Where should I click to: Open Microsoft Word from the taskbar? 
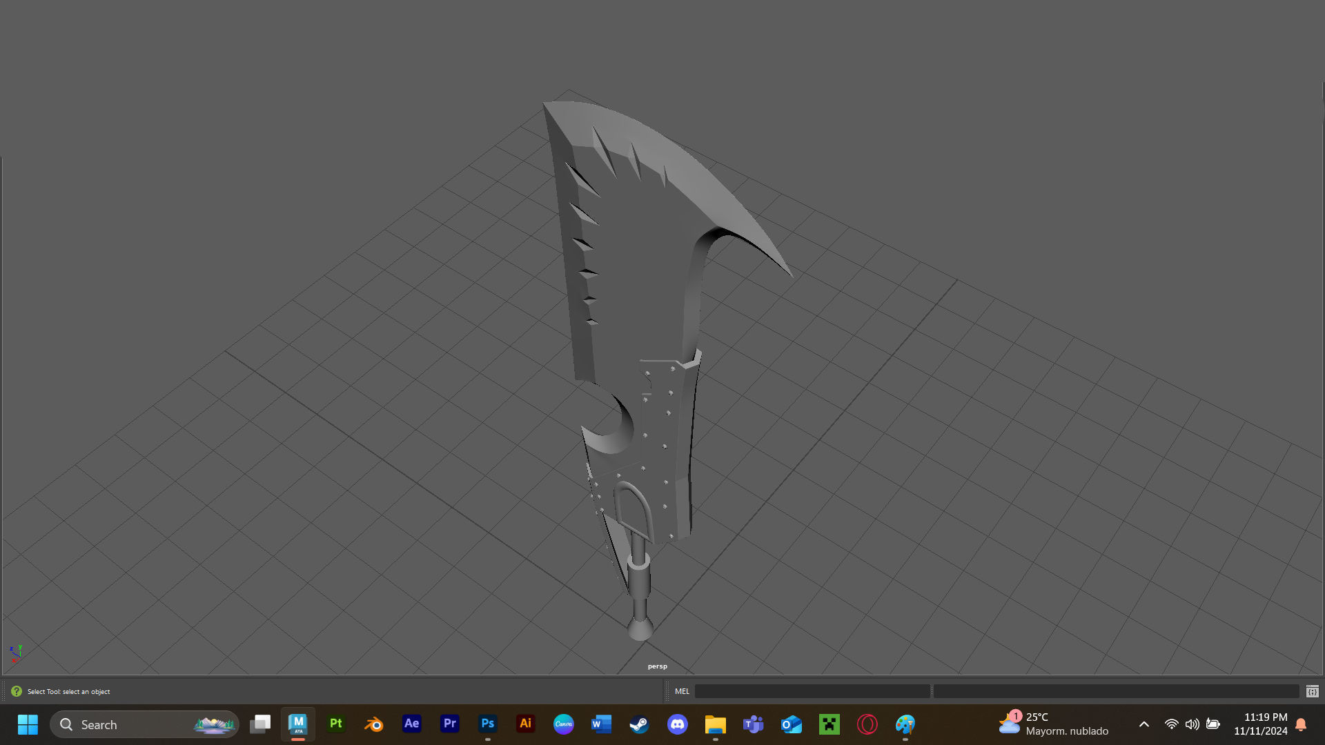(602, 724)
